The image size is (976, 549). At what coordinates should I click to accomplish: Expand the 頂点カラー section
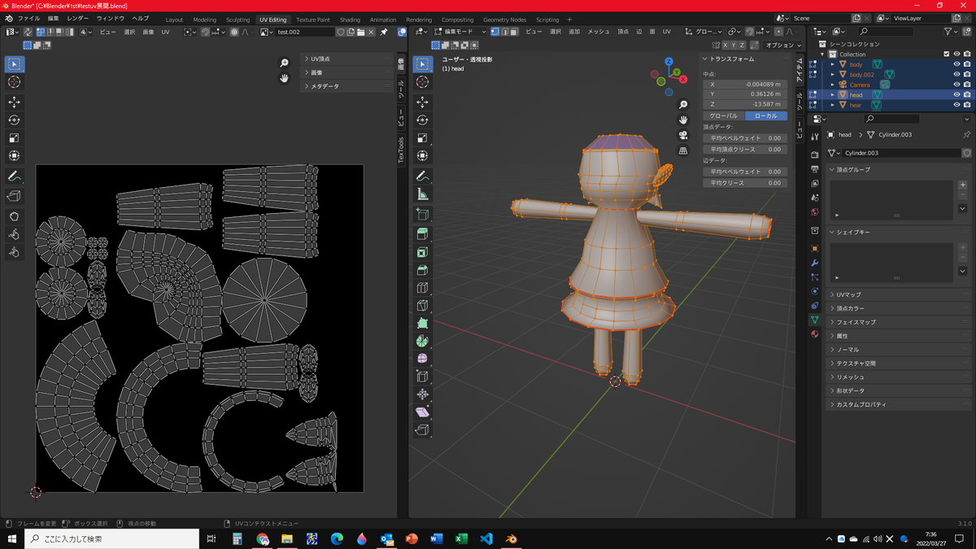click(x=899, y=308)
